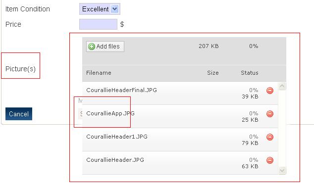Open the Item Condition dropdown
The height and width of the screenshot is (192, 314).
point(100,9)
